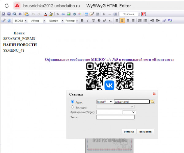Toggle underline formatting

pyautogui.click(x=94, y=21)
